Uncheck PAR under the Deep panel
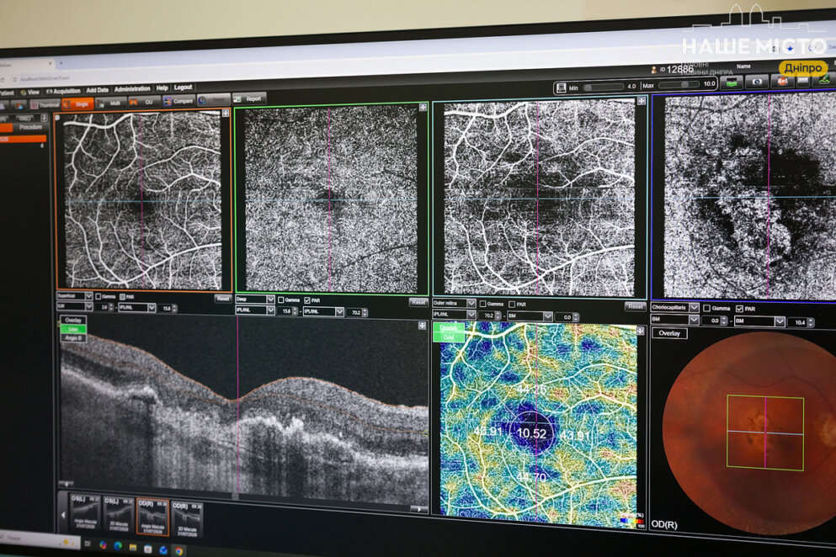 (307, 300)
